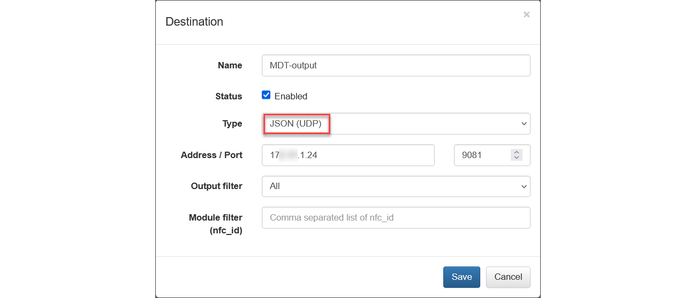The image size is (696, 298).
Task: Cancel the destination dialog
Action: tap(508, 277)
